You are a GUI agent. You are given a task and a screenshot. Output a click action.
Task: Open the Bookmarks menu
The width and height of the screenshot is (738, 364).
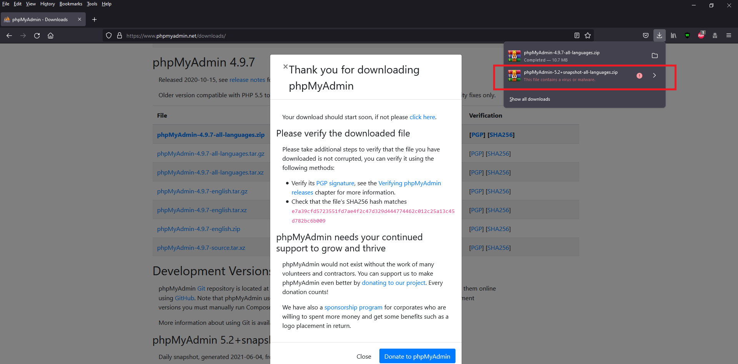pyautogui.click(x=71, y=4)
